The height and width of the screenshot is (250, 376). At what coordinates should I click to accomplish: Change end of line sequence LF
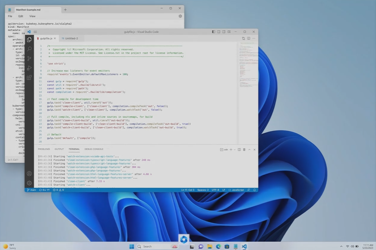point(224,190)
